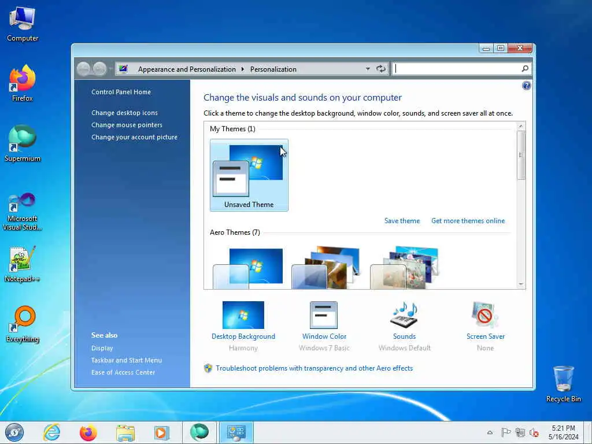Open the Start menu orb

click(x=14, y=432)
